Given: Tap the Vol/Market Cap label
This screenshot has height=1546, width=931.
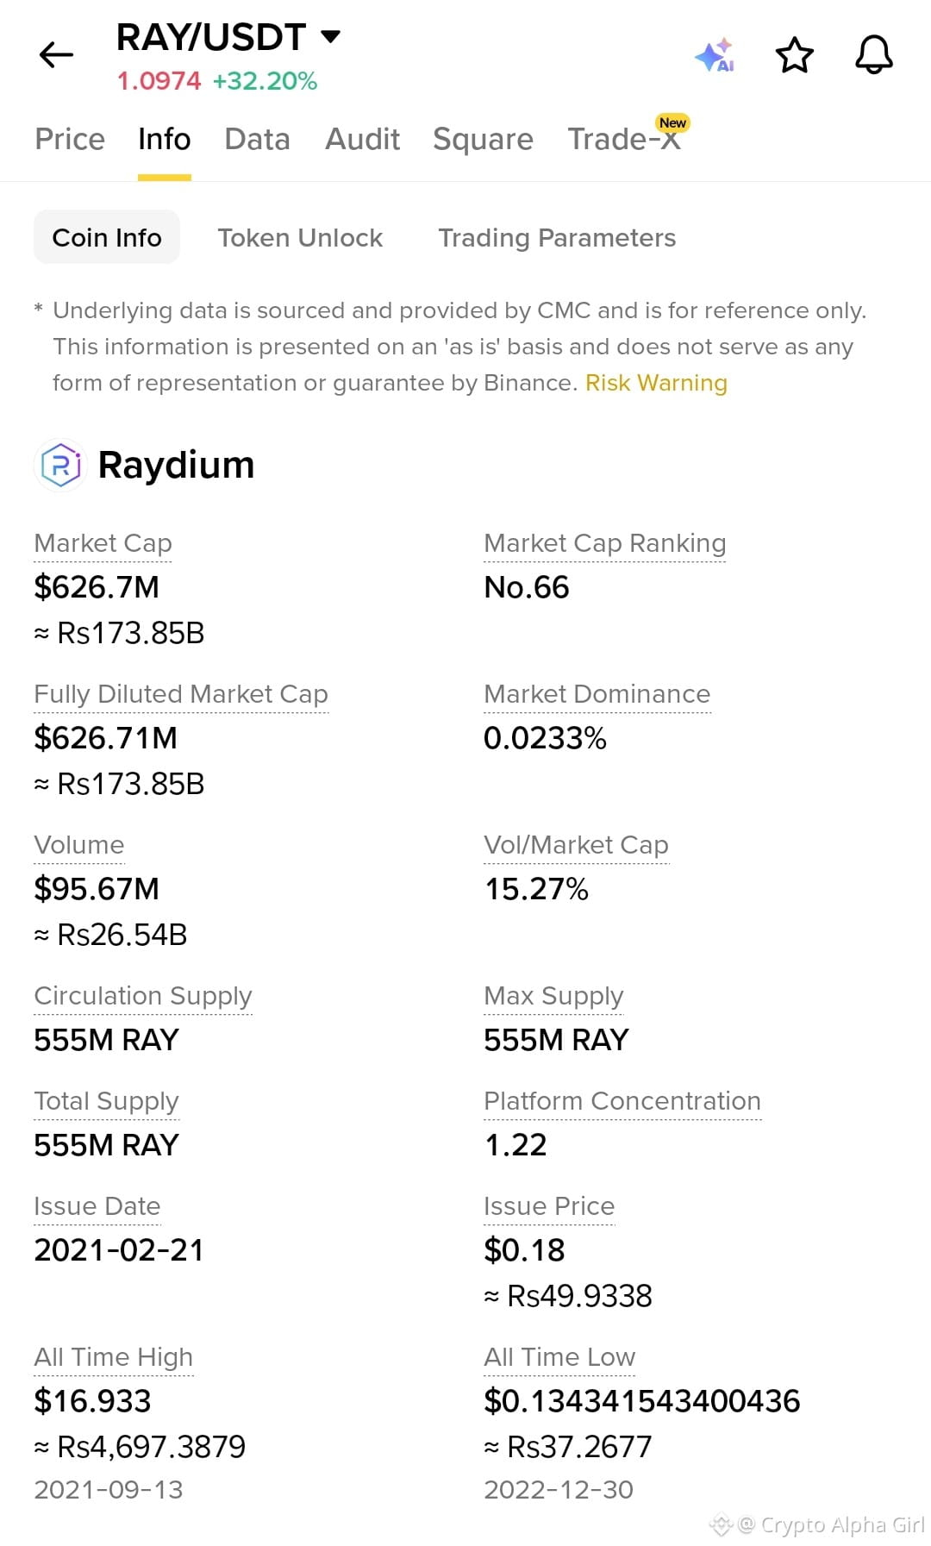Looking at the screenshot, I should click(x=576, y=845).
